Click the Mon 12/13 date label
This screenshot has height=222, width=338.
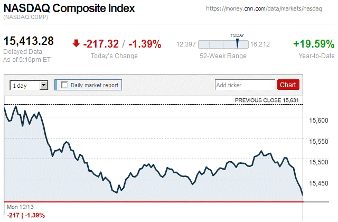(21, 207)
